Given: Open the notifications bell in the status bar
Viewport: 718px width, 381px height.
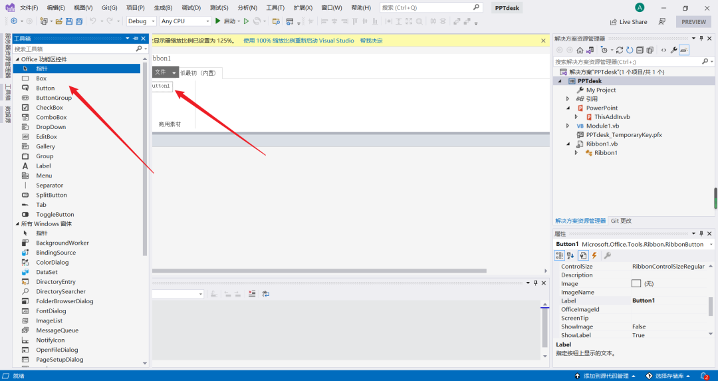Looking at the screenshot, I should [x=704, y=376].
